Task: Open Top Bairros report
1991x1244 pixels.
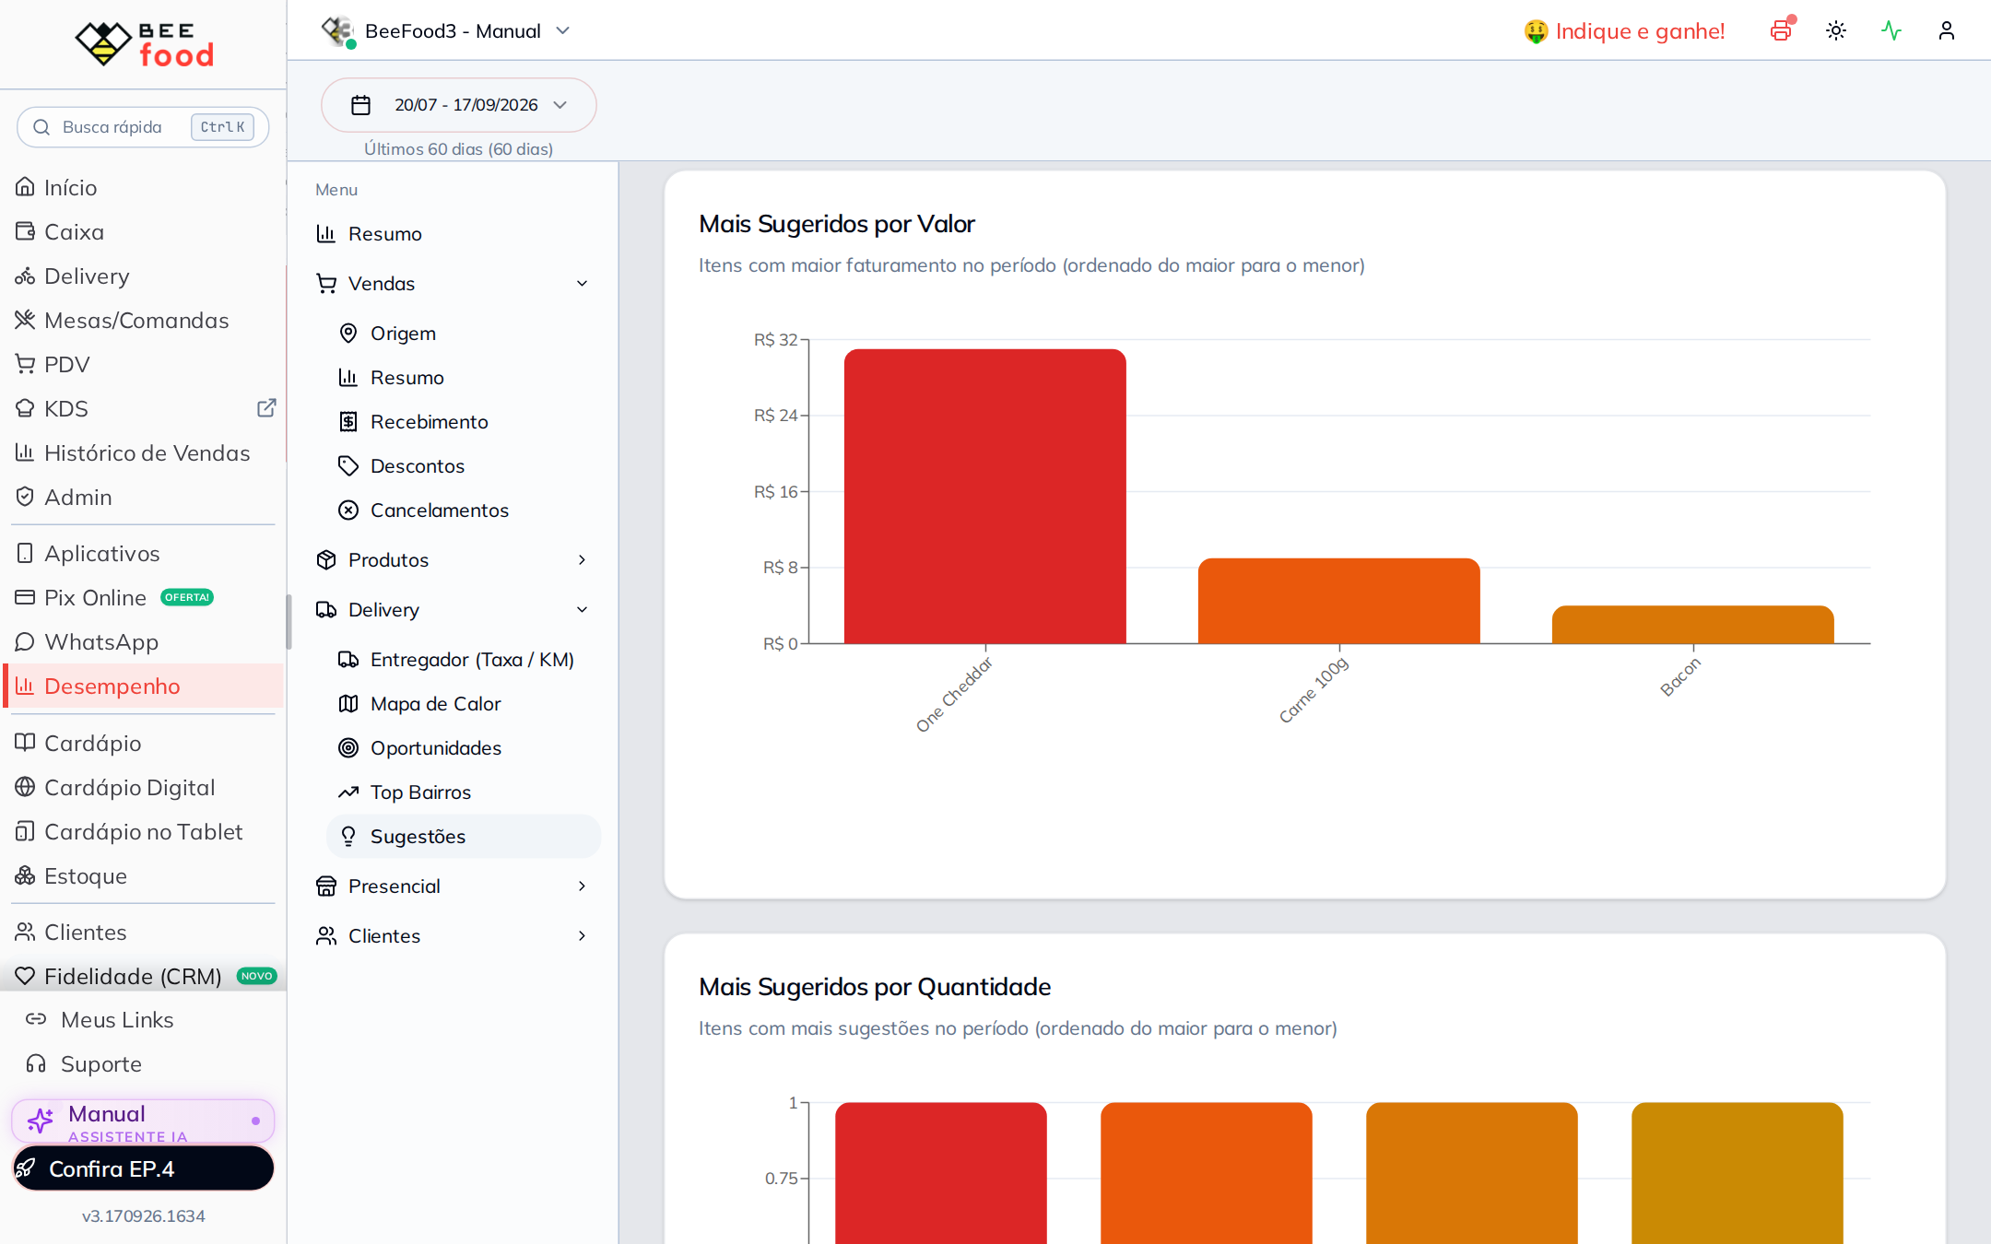Action: point(464,792)
